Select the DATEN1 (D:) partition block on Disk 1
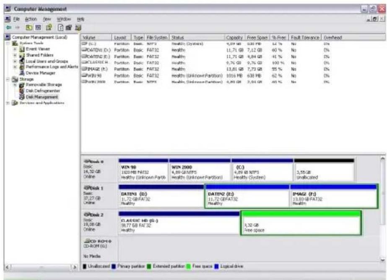This screenshot has width=387, height=280. click(161, 196)
